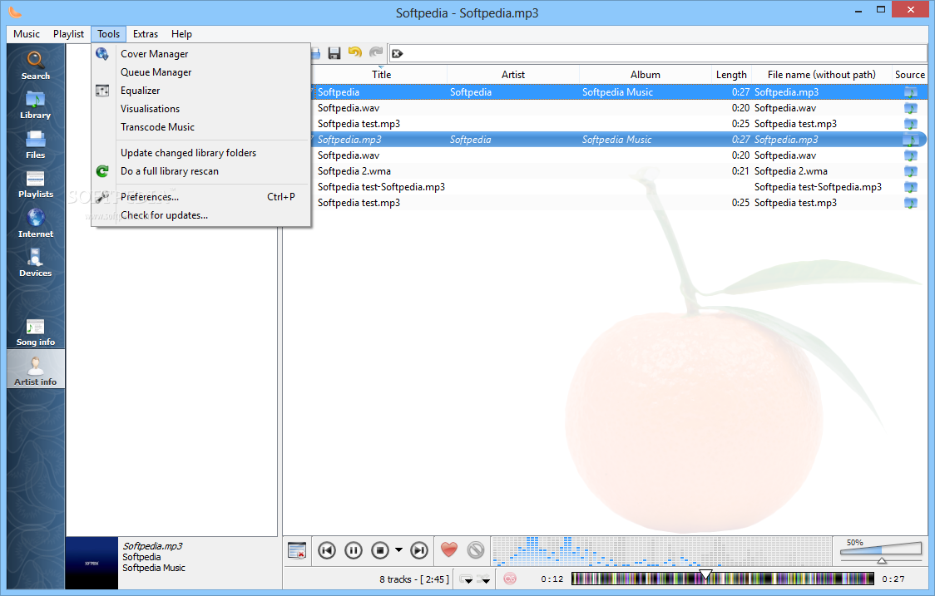Viewport: 935px width, 596px height.
Task: Switch to the Artist info panel
Action: pos(35,370)
